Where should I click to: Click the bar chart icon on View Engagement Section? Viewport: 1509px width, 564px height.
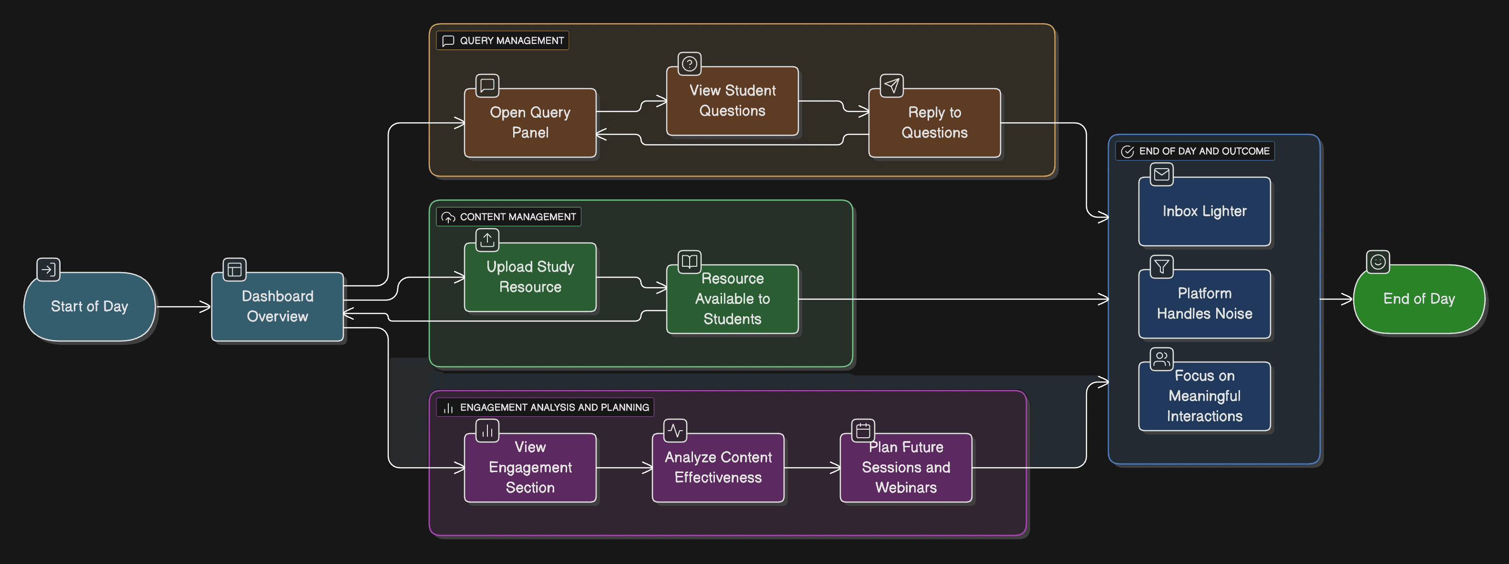(487, 431)
